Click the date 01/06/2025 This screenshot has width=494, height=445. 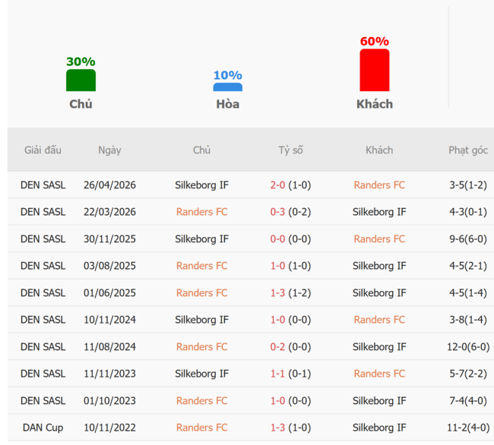pyautogui.click(x=109, y=293)
